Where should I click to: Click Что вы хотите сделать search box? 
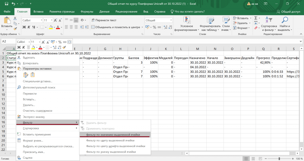tap(188, 12)
